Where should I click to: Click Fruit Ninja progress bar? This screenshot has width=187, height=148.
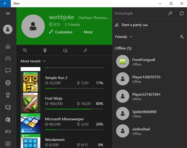click(x=74, y=109)
